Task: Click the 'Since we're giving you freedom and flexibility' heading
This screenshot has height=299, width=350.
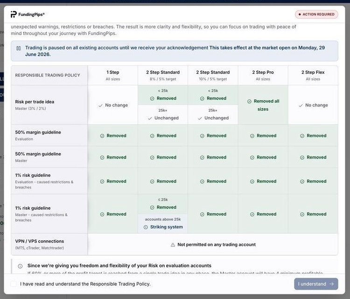Action: [119, 265]
